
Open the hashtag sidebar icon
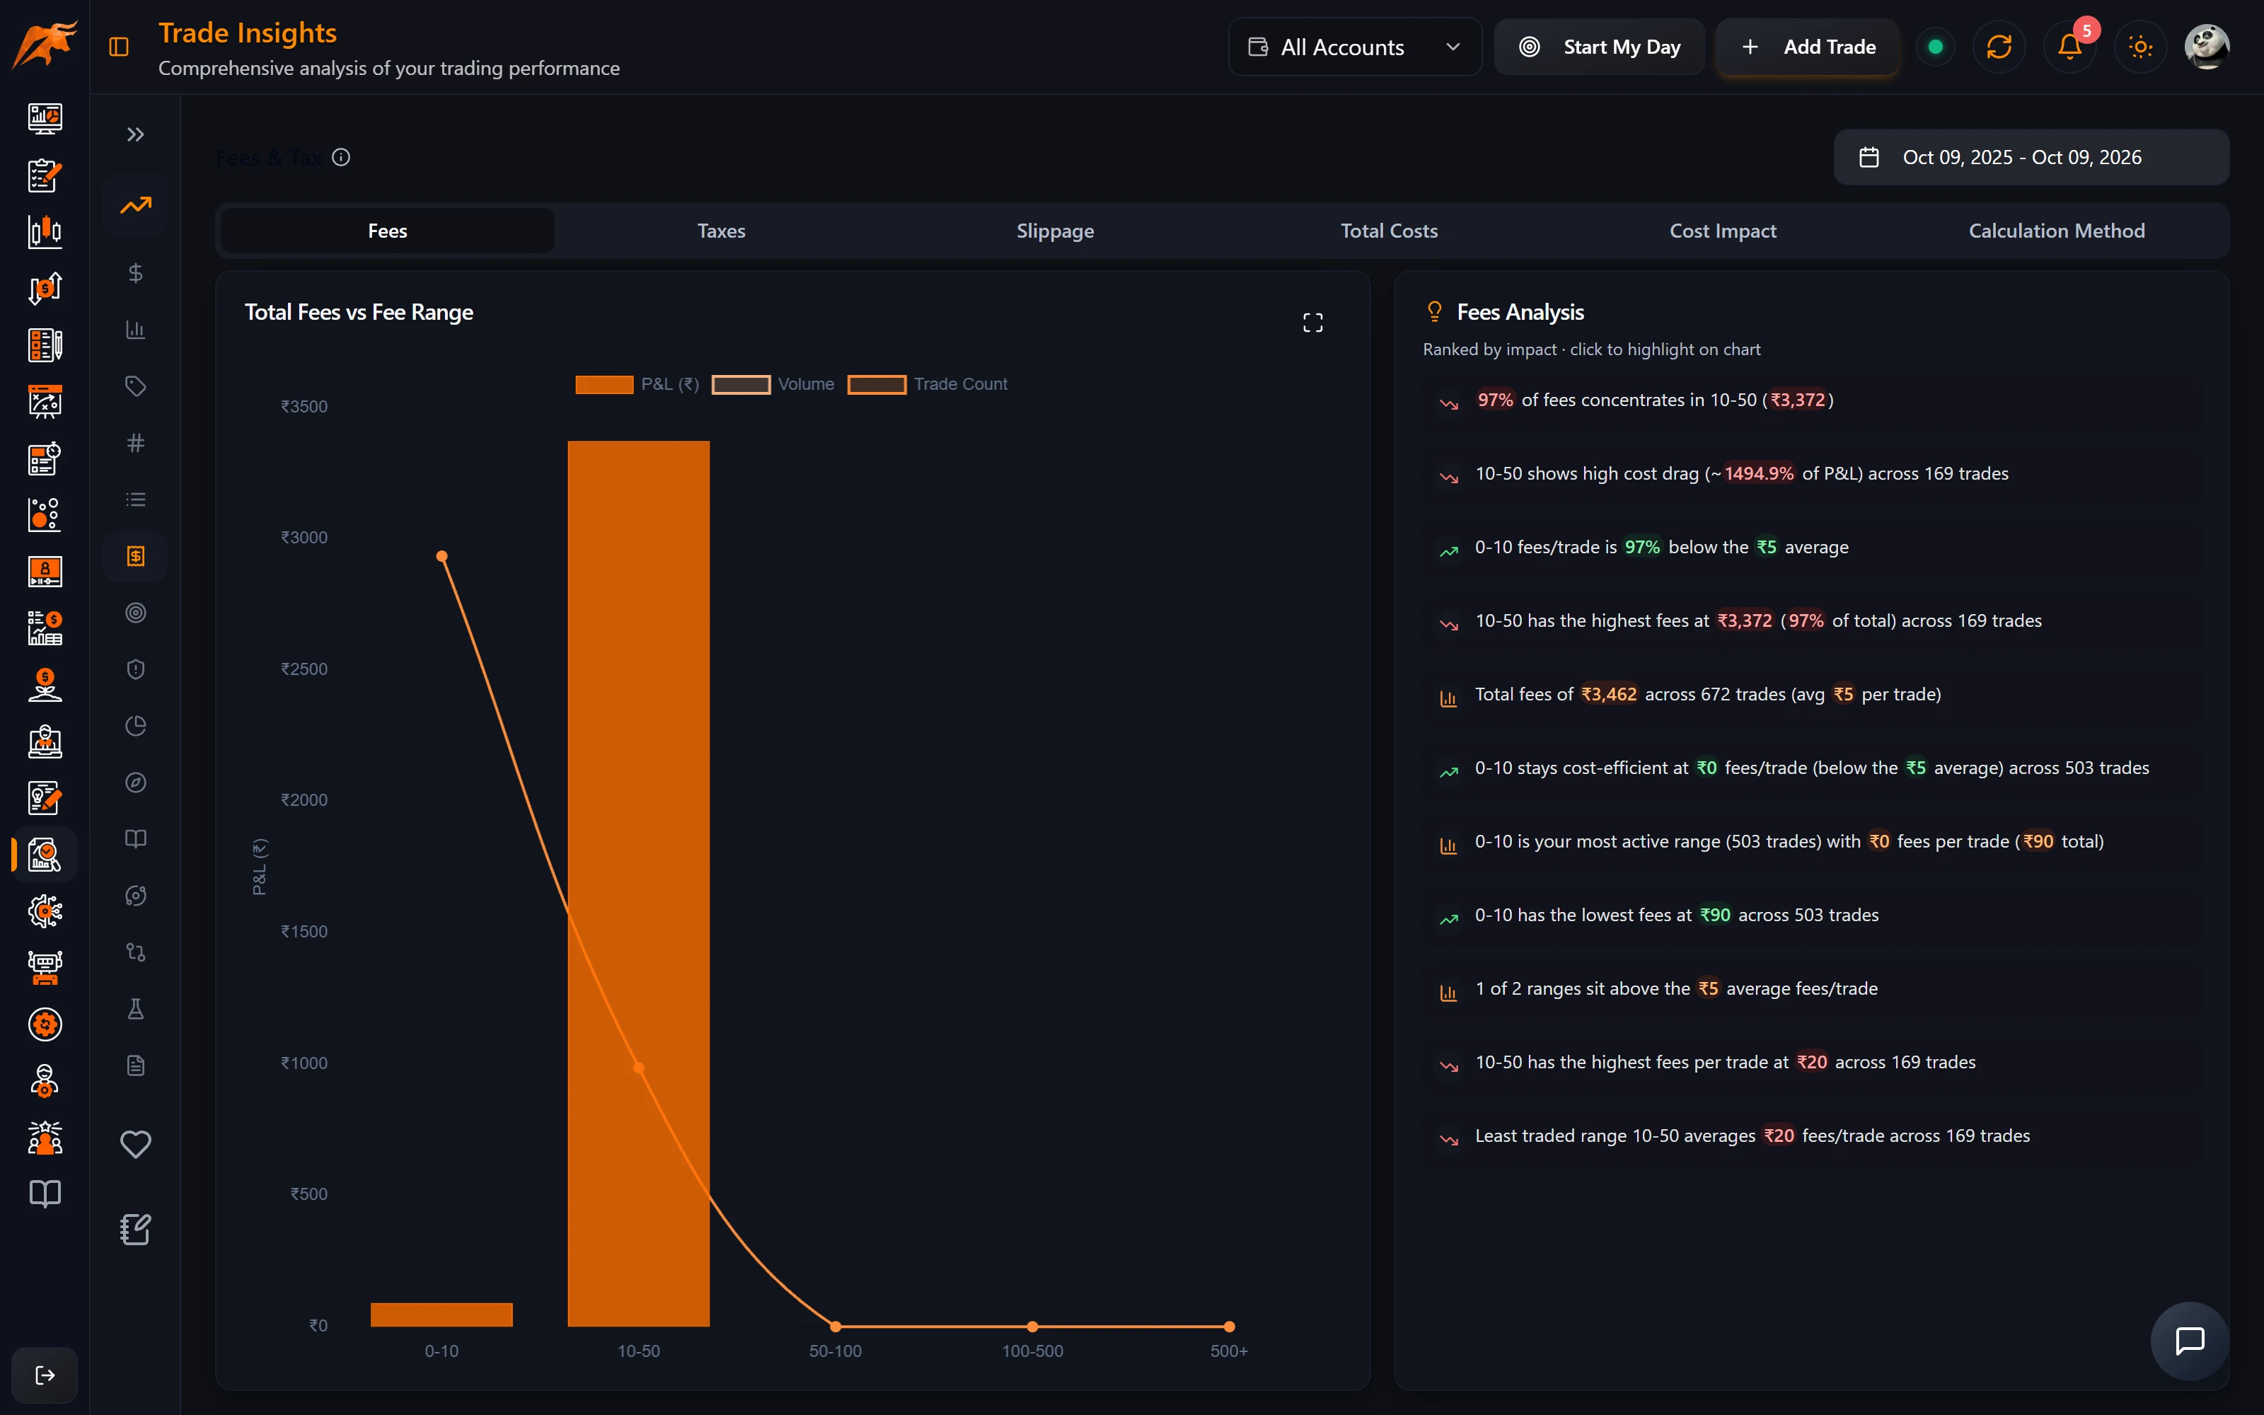tap(136, 443)
